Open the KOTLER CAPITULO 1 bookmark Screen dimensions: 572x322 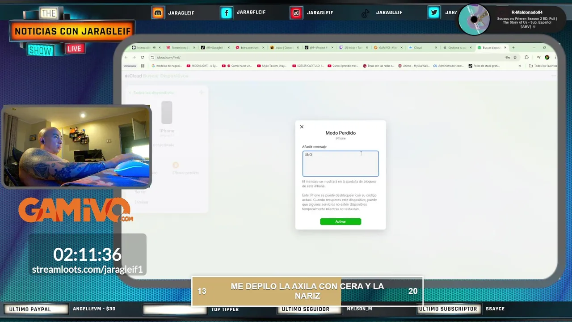307,66
